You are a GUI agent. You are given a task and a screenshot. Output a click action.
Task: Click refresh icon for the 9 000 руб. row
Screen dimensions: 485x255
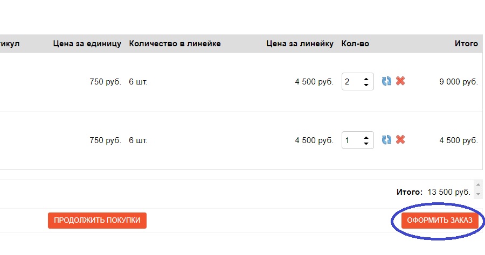tap(386, 81)
